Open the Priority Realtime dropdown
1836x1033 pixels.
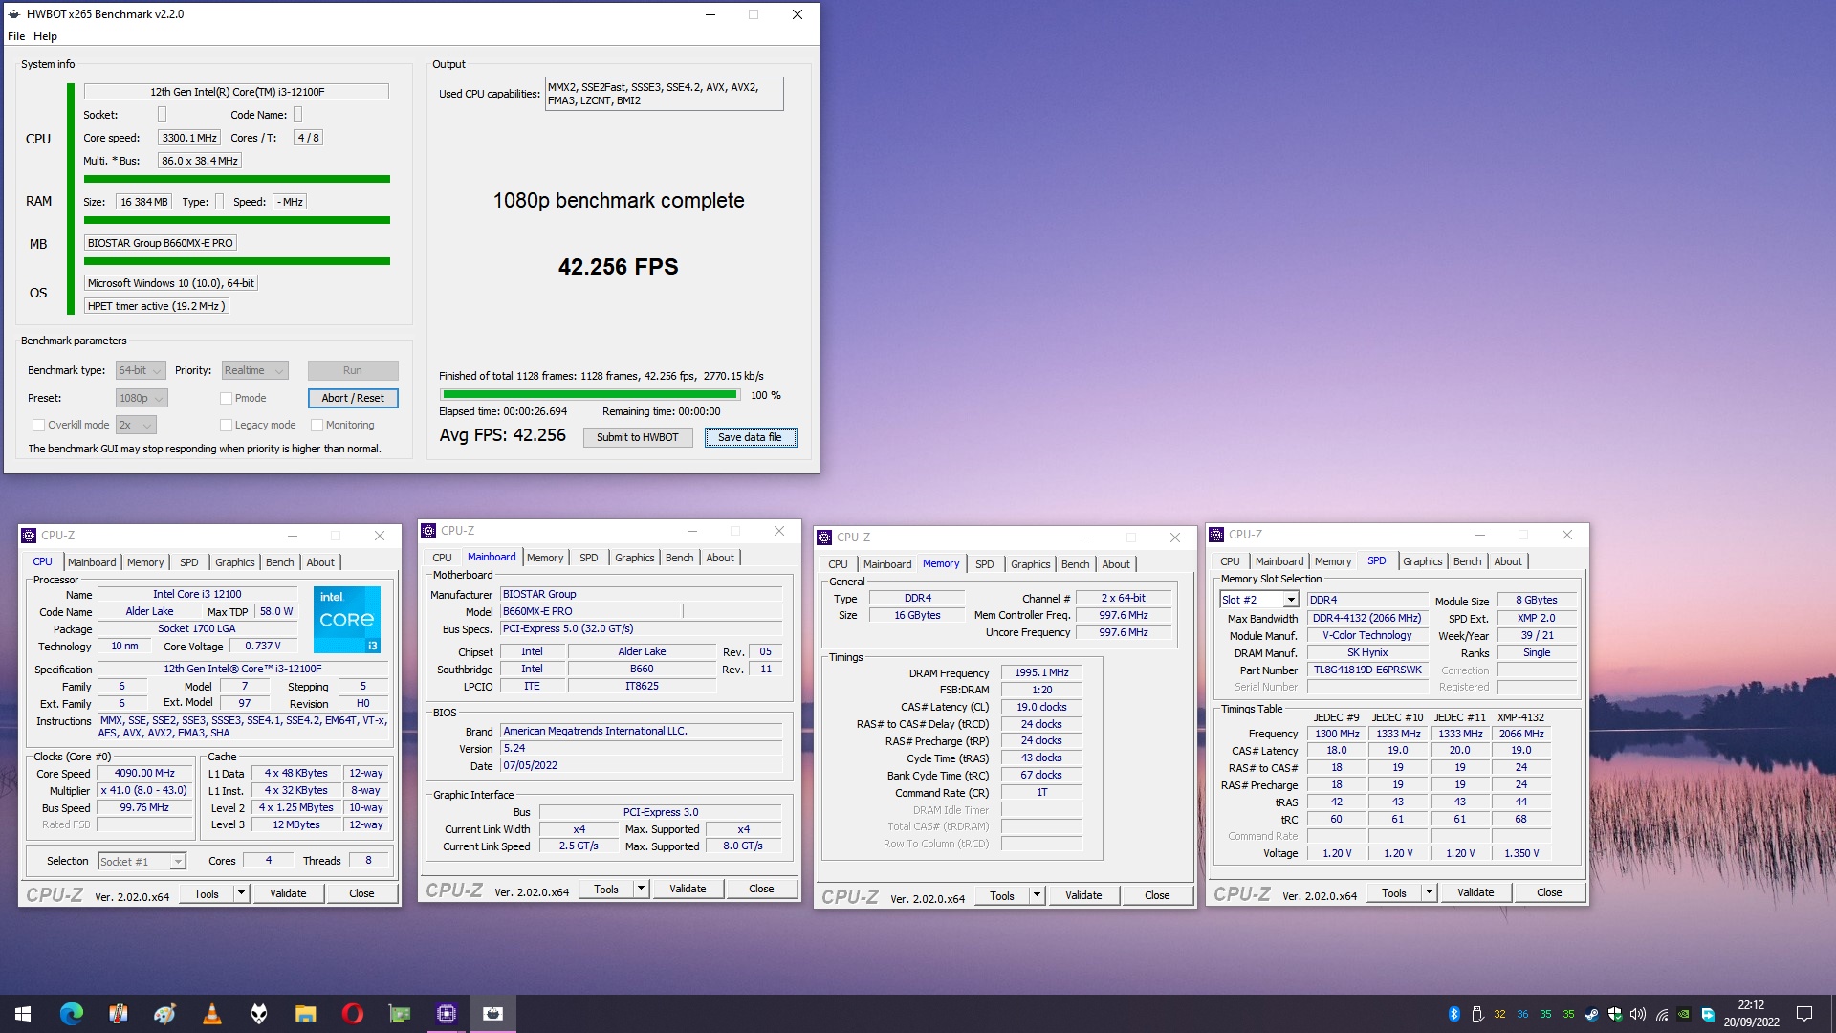(254, 371)
